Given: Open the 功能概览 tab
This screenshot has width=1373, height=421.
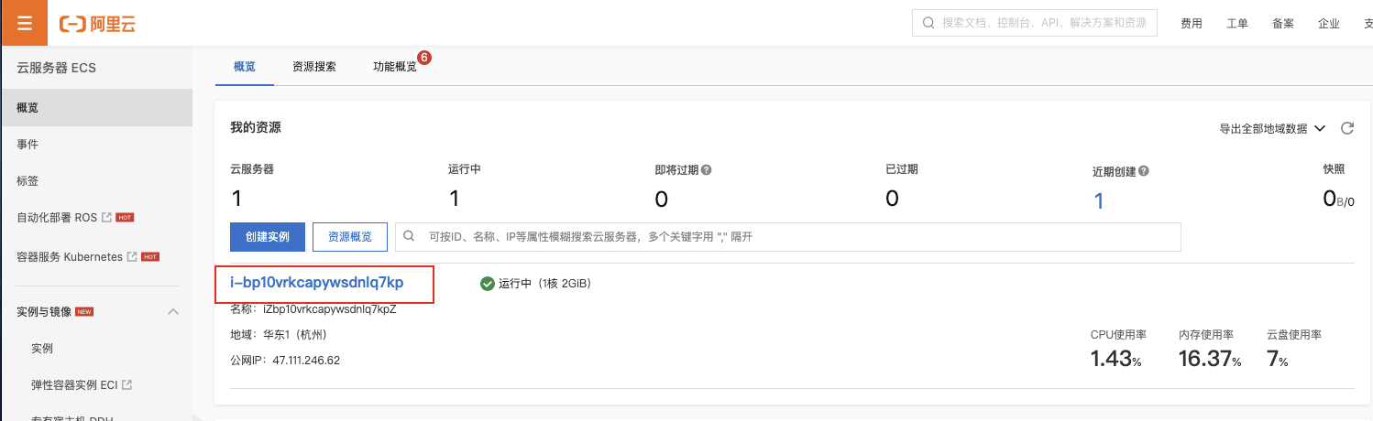Looking at the screenshot, I should (394, 67).
